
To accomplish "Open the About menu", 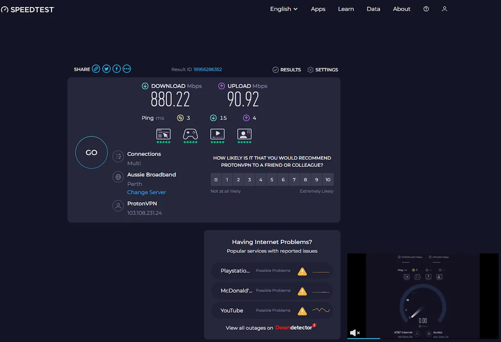I will tap(402, 9).
